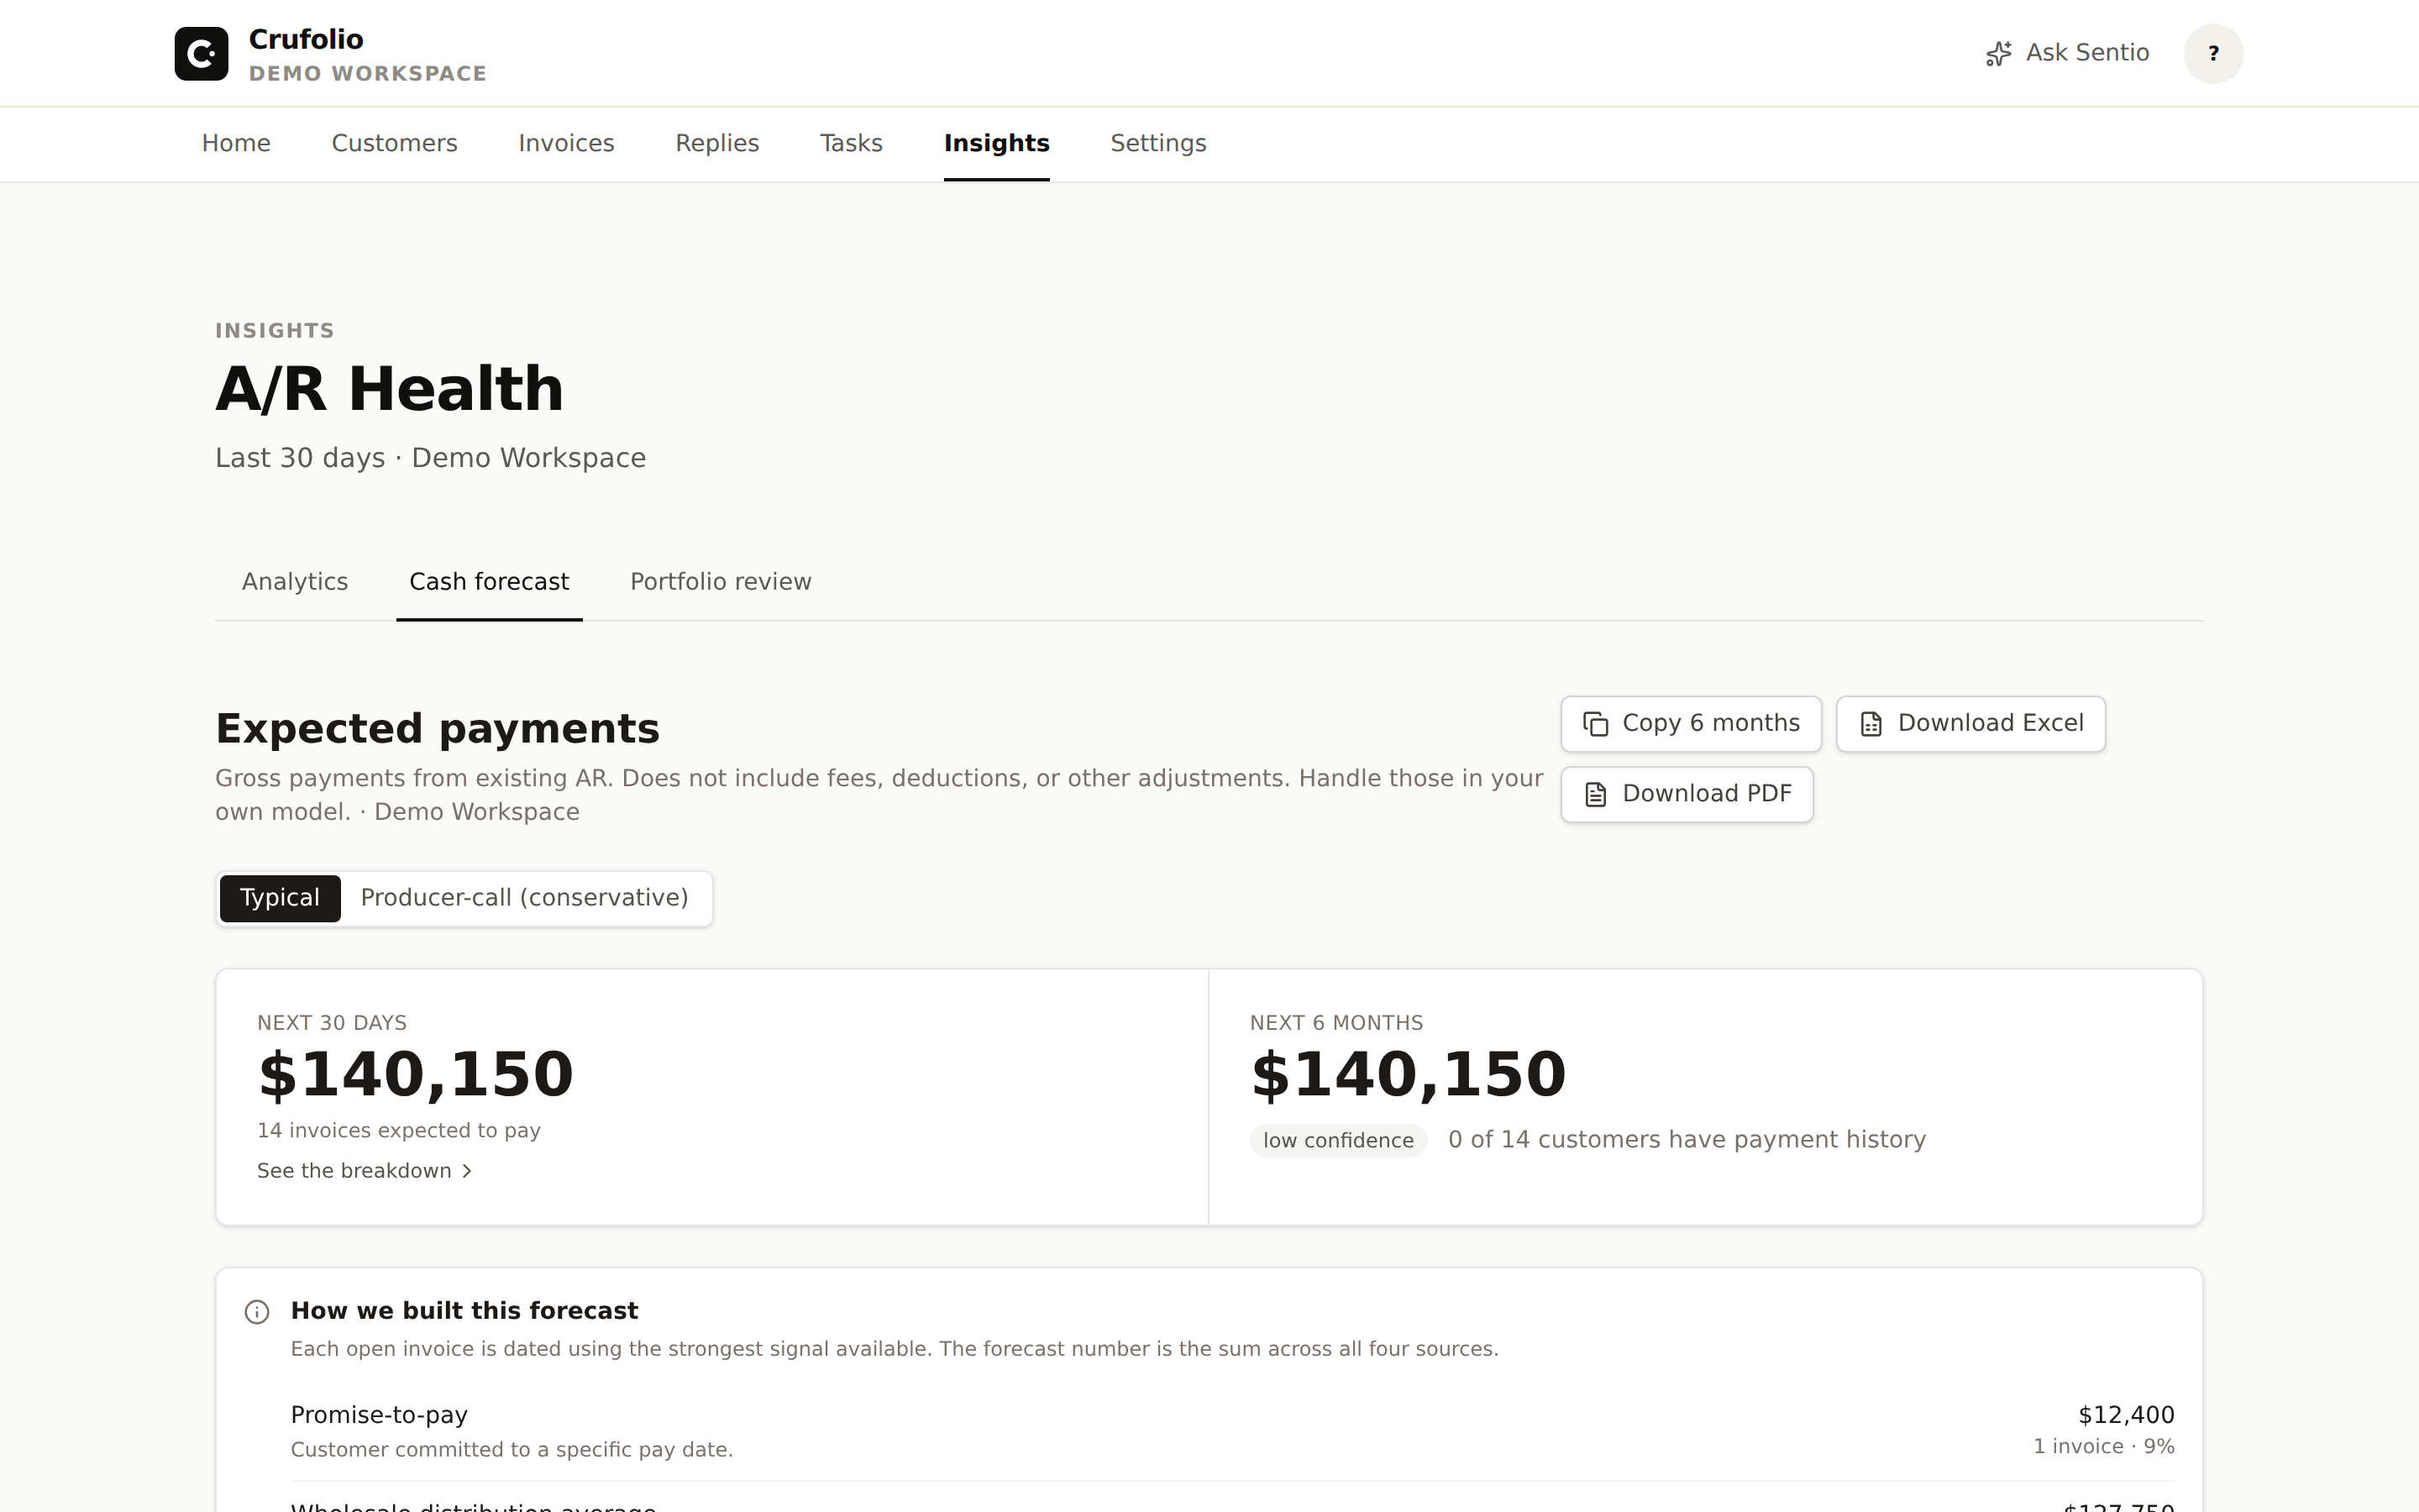Click the spreadsheet icon in Download Excel
Image resolution: width=2419 pixels, height=1512 pixels.
(x=1871, y=724)
